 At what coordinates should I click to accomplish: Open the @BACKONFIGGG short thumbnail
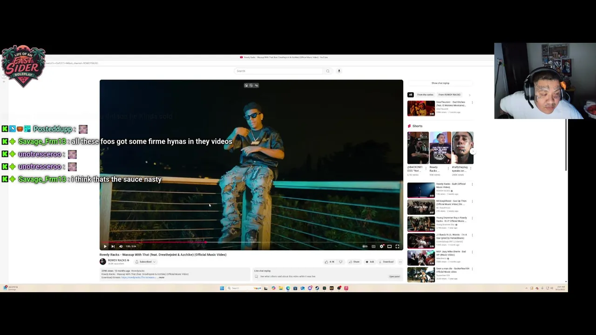point(418,148)
